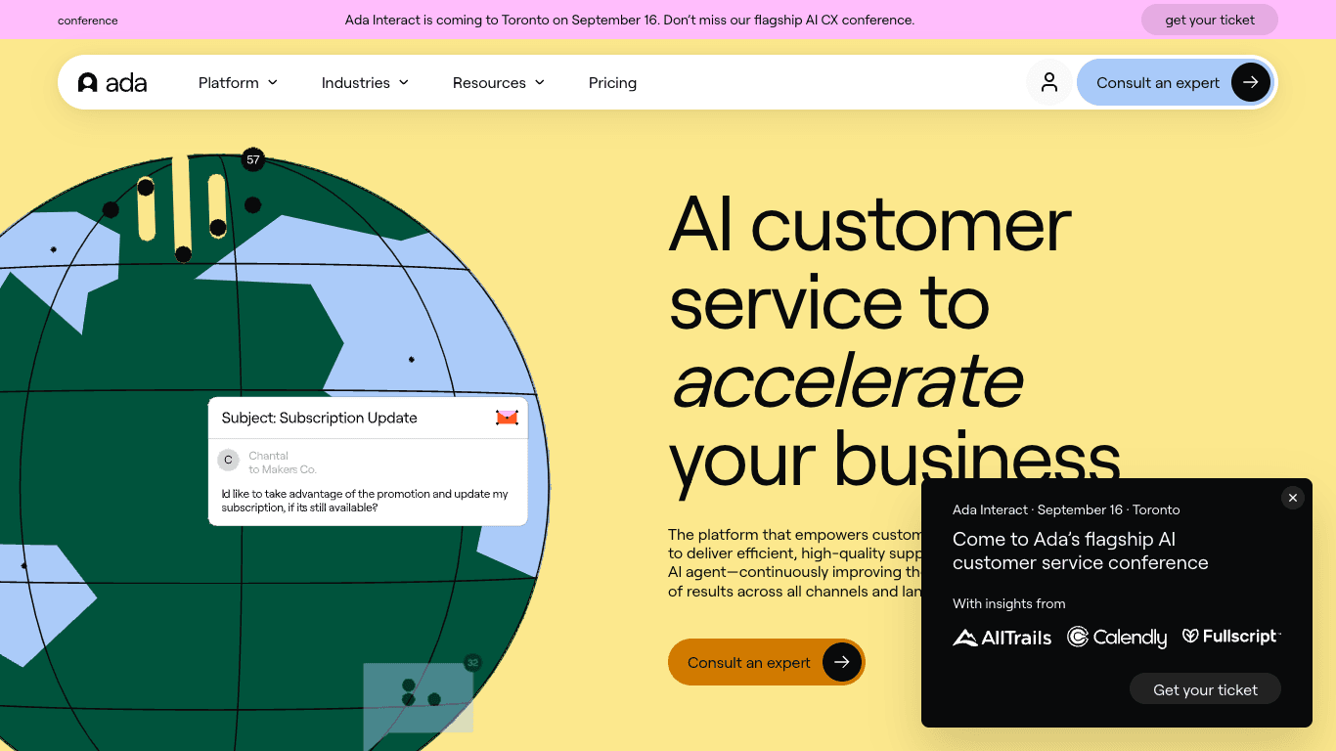Click the Calendly logo
Image resolution: width=1336 pixels, height=751 pixels.
[1117, 638]
